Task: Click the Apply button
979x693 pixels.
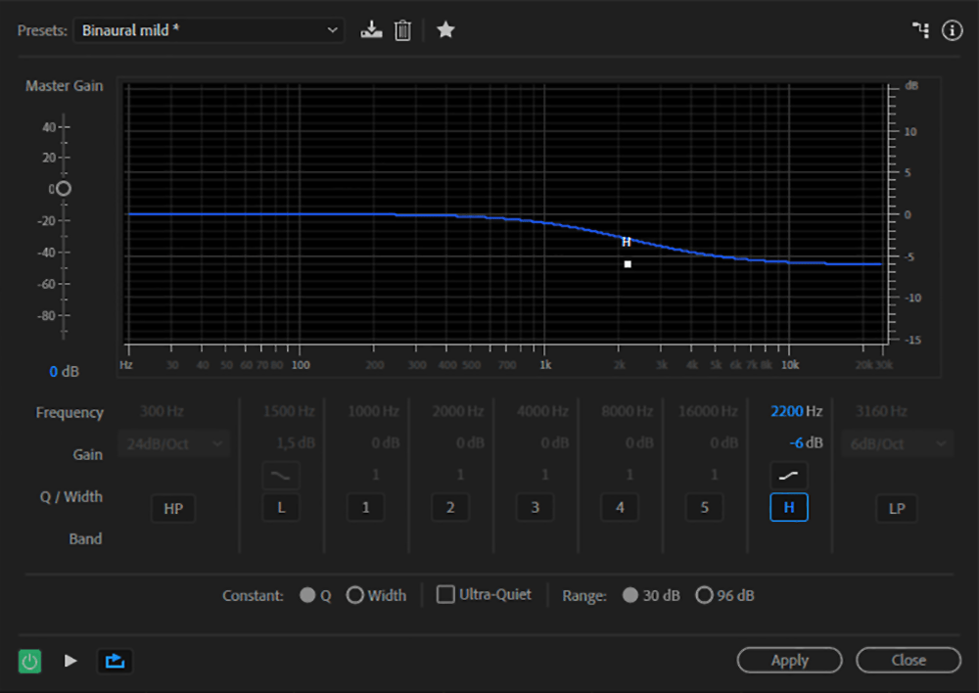Action: (x=789, y=661)
